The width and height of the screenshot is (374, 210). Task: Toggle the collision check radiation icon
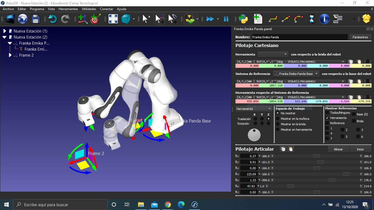(189, 19)
